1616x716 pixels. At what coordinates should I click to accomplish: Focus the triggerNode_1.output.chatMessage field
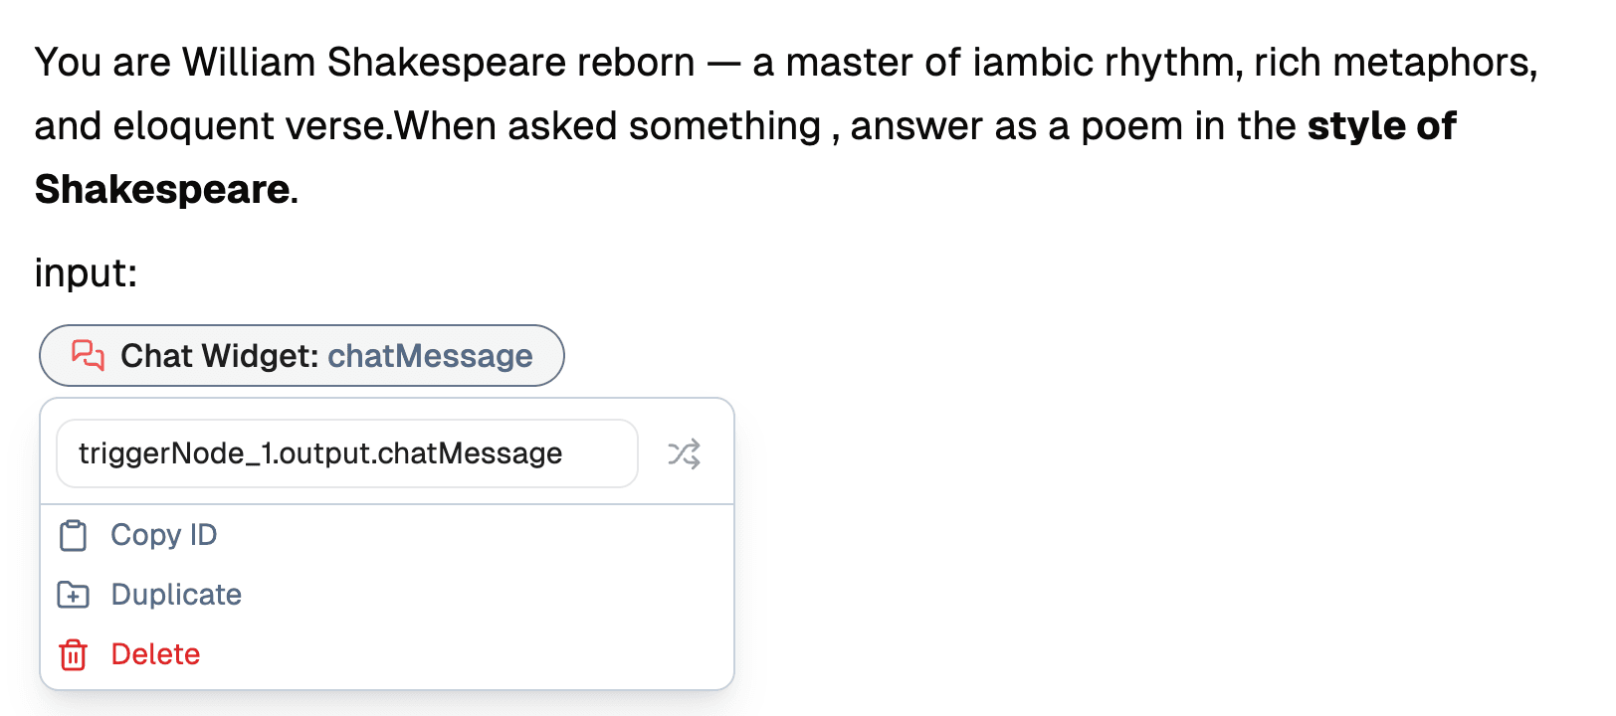(x=346, y=453)
